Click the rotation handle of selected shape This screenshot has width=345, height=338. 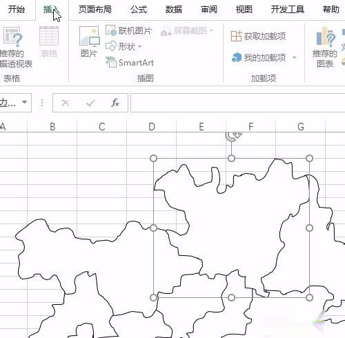[233, 137]
